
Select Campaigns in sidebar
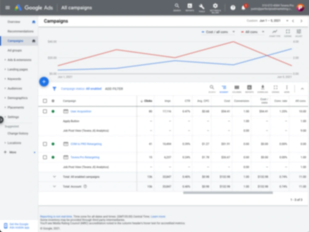pos(15,41)
